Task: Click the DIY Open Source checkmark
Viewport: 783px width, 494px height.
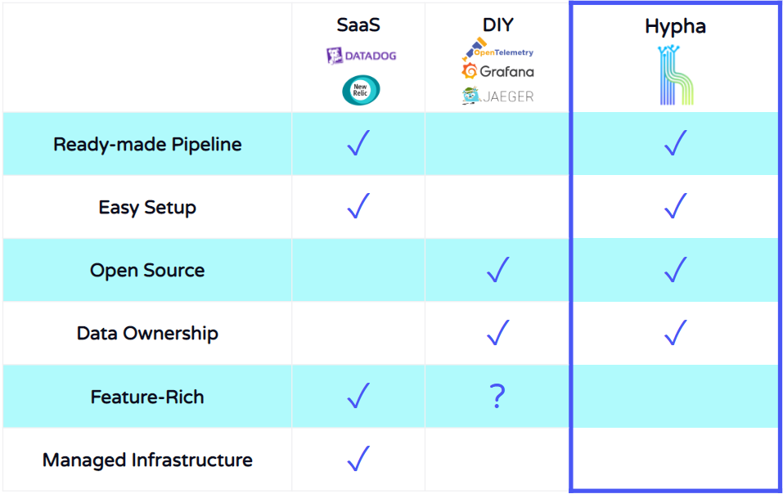Action: tap(498, 269)
